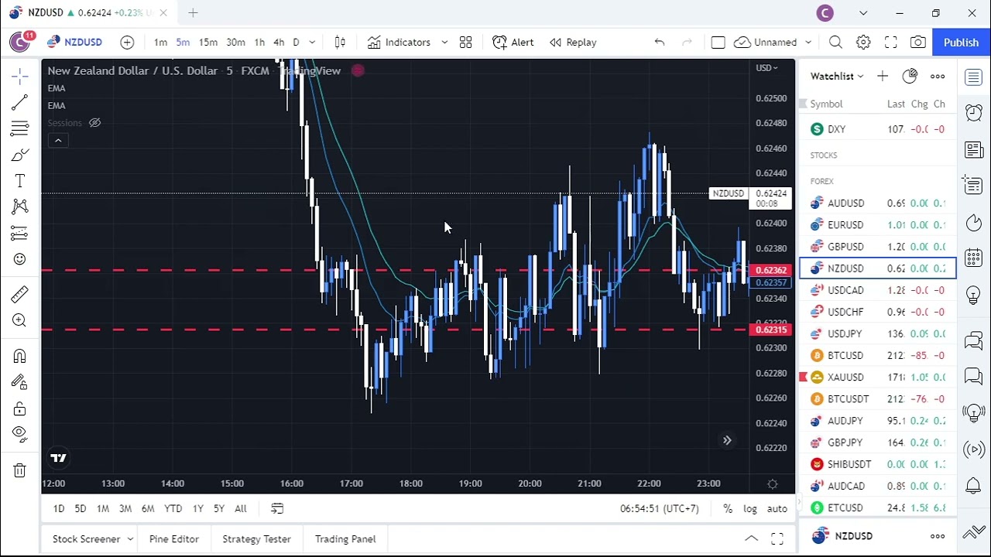The image size is (991, 557).
Task: Open the Ideas lightbulb panel icon
Action: tap(974, 296)
